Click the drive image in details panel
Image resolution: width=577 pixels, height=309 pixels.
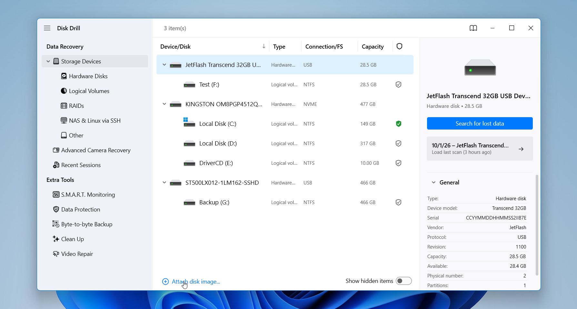point(480,68)
